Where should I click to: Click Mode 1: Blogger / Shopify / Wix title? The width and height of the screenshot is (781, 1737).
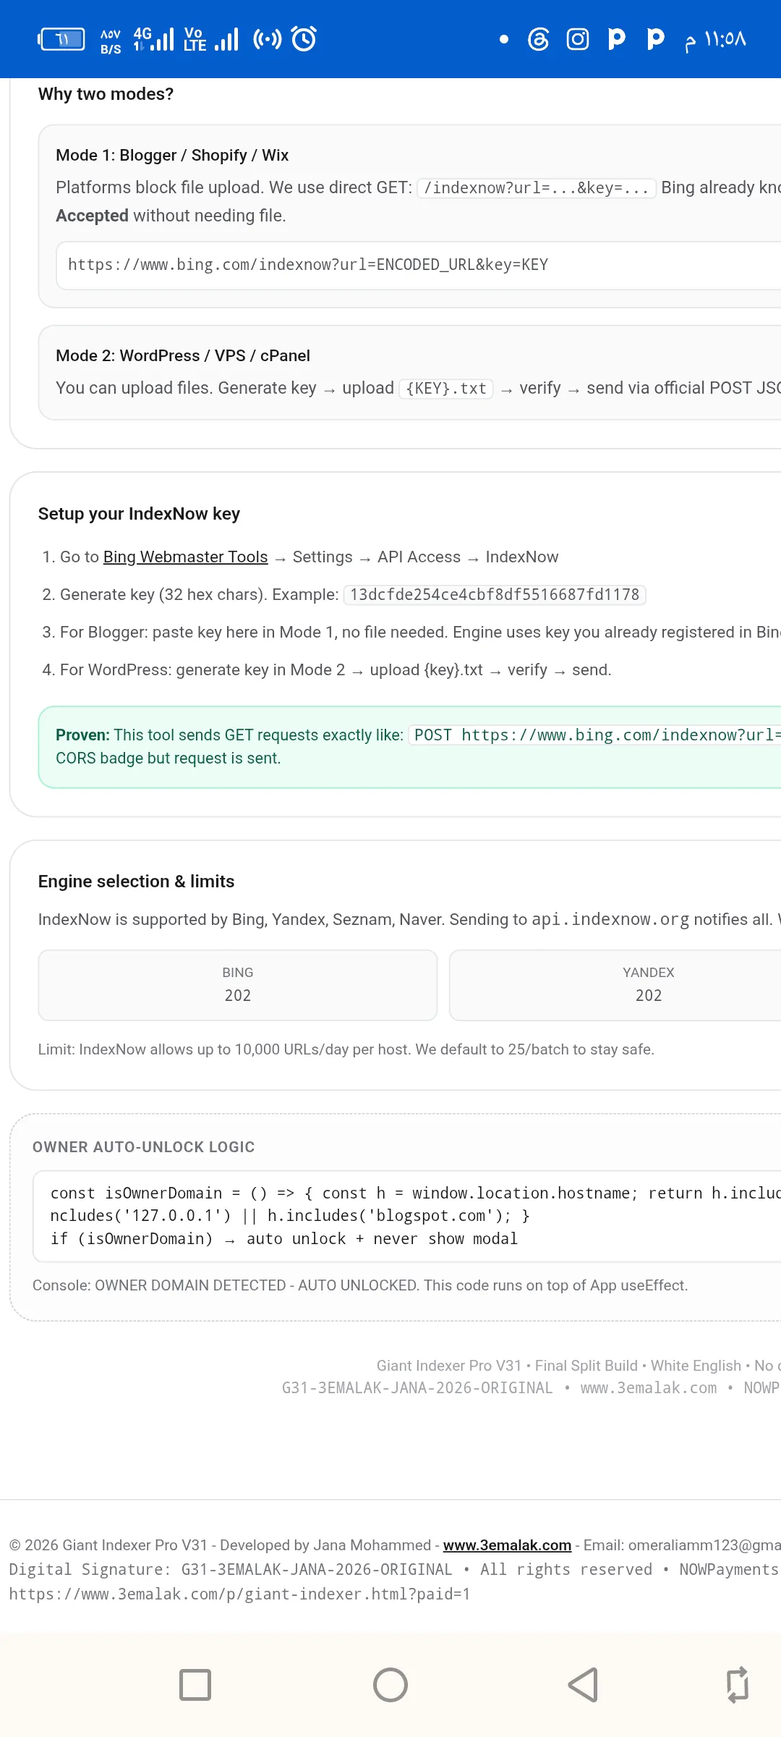tap(172, 155)
